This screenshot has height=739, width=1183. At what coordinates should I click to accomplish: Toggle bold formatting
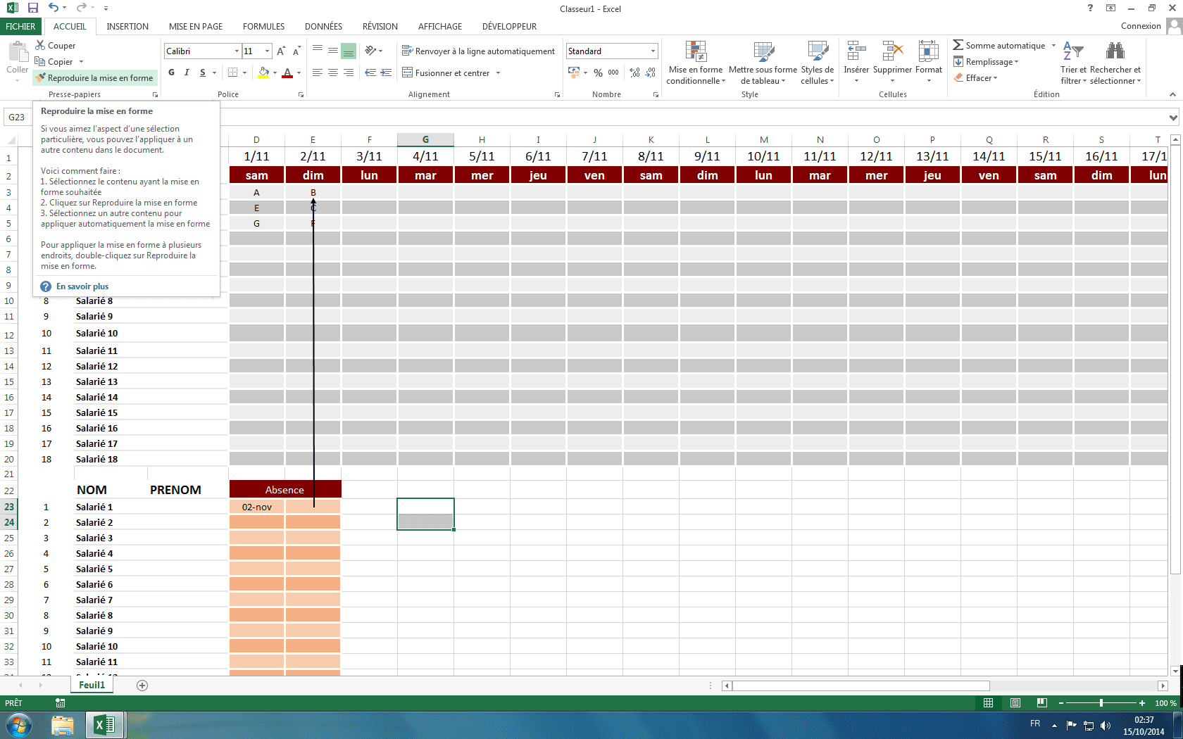pos(171,72)
